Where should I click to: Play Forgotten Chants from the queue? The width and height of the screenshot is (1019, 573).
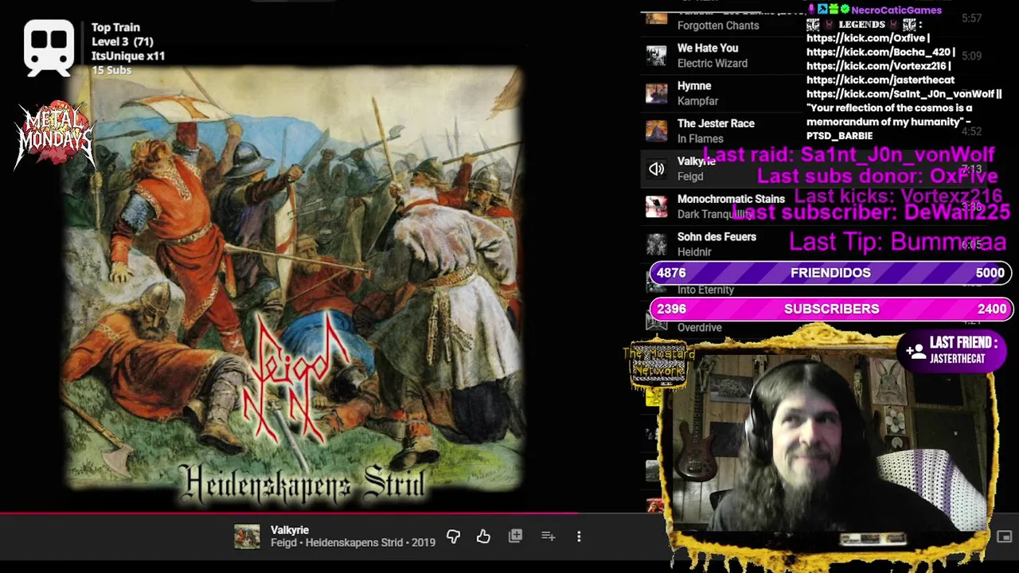(x=718, y=25)
